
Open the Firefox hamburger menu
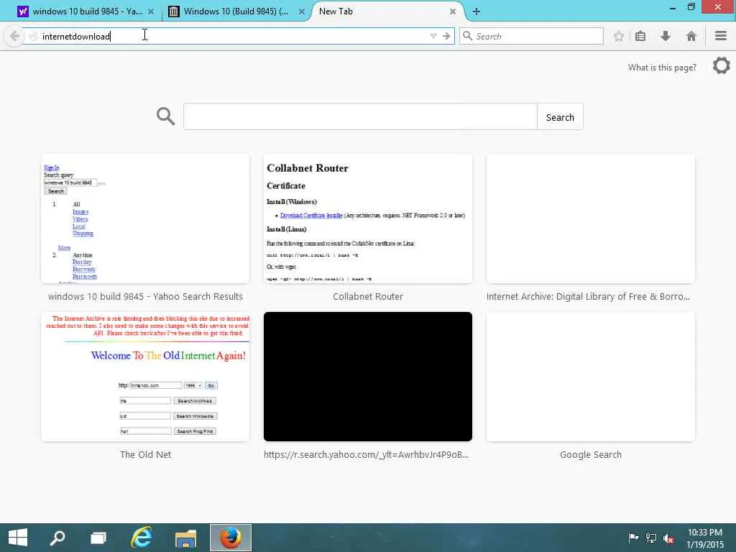pyautogui.click(x=721, y=36)
